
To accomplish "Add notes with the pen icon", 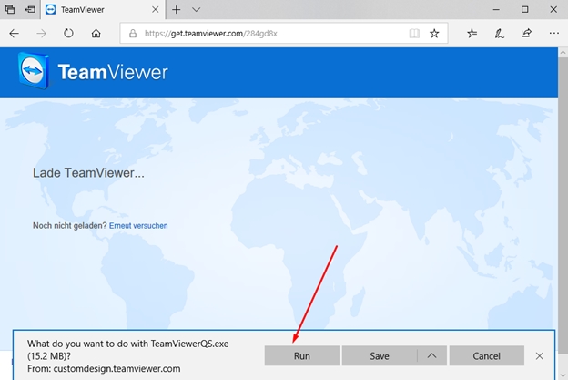I will (x=499, y=34).
